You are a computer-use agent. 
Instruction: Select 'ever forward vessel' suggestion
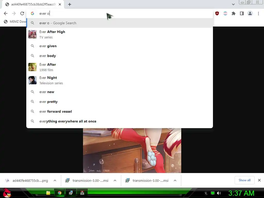tap(120, 111)
